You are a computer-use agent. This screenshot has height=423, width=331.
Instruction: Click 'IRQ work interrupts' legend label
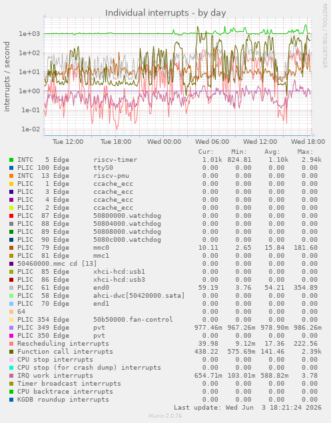pos(55,376)
